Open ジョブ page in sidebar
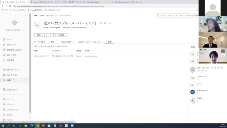Image resolution: width=227 pixels, height=128 pixels. click(x=10, y=115)
